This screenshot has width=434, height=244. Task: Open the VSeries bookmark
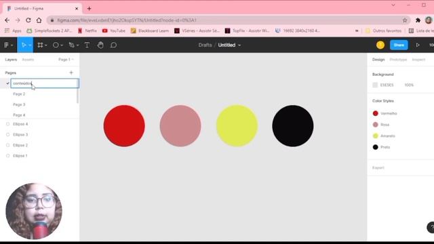197,30
